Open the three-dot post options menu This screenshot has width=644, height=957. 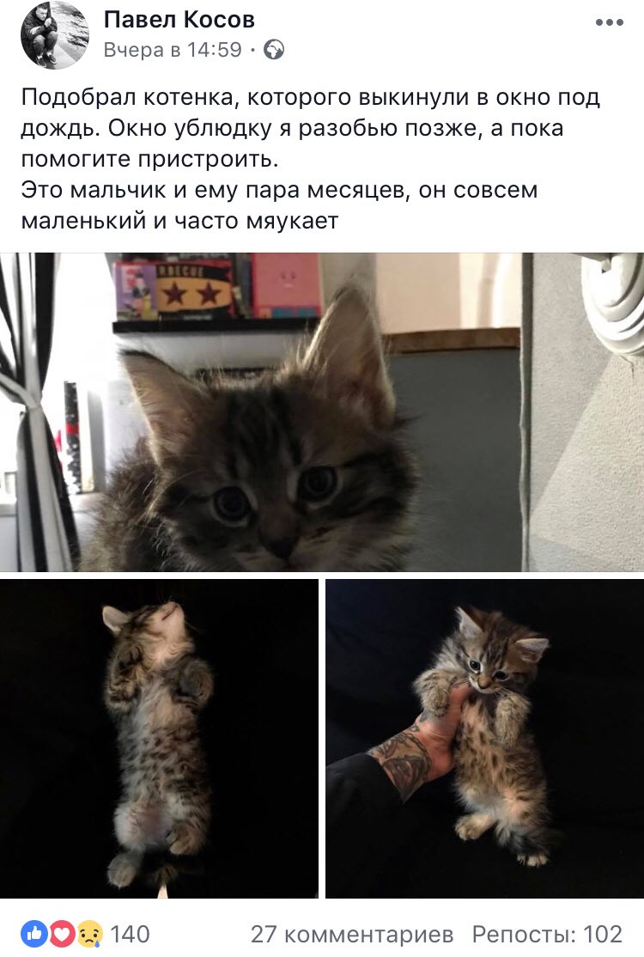pos(610,23)
